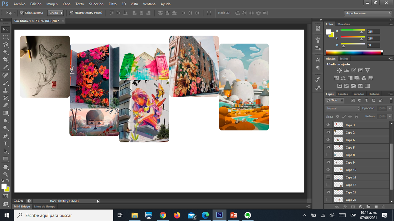Add a Levels adjustment
The width and height of the screenshot is (394, 221).
coord(347,70)
